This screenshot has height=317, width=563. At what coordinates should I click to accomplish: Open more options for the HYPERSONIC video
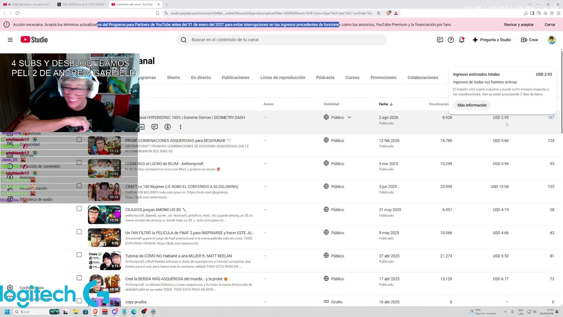pyautogui.click(x=180, y=127)
